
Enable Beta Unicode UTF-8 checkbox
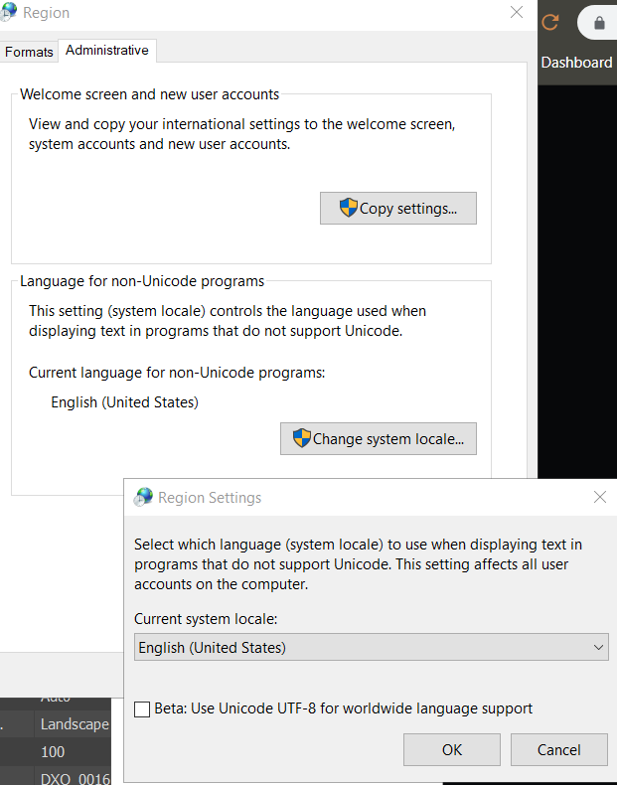(142, 709)
